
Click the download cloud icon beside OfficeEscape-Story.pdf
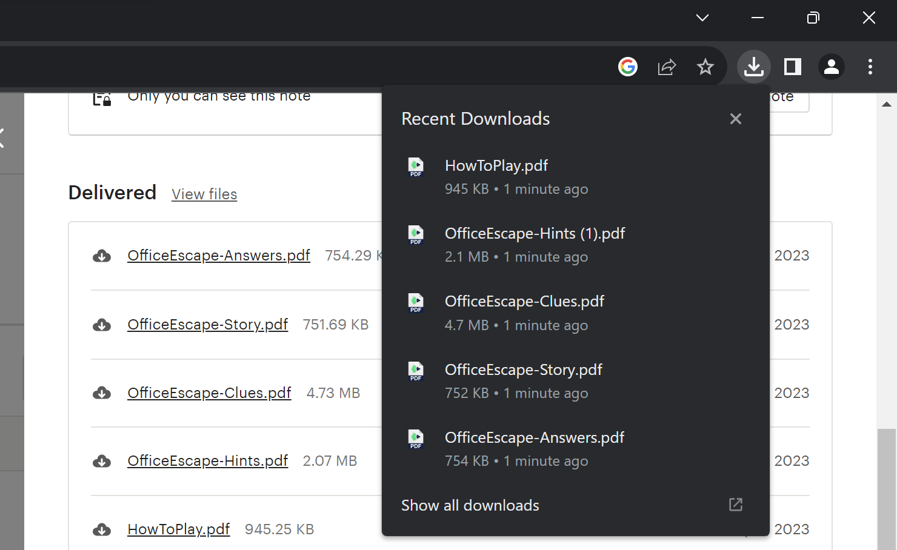[x=102, y=325]
